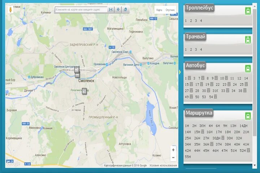Click the Трамвай panel header

tap(196, 37)
